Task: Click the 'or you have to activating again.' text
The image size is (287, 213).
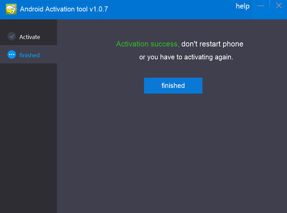Action: coord(186,57)
